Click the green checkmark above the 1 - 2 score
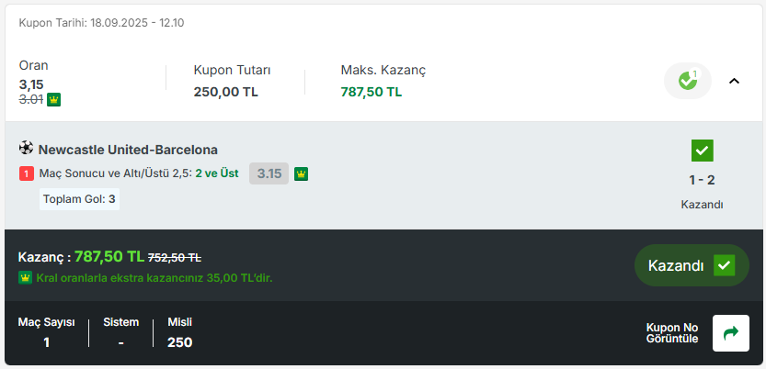766x369 pixels. (702, 151)
